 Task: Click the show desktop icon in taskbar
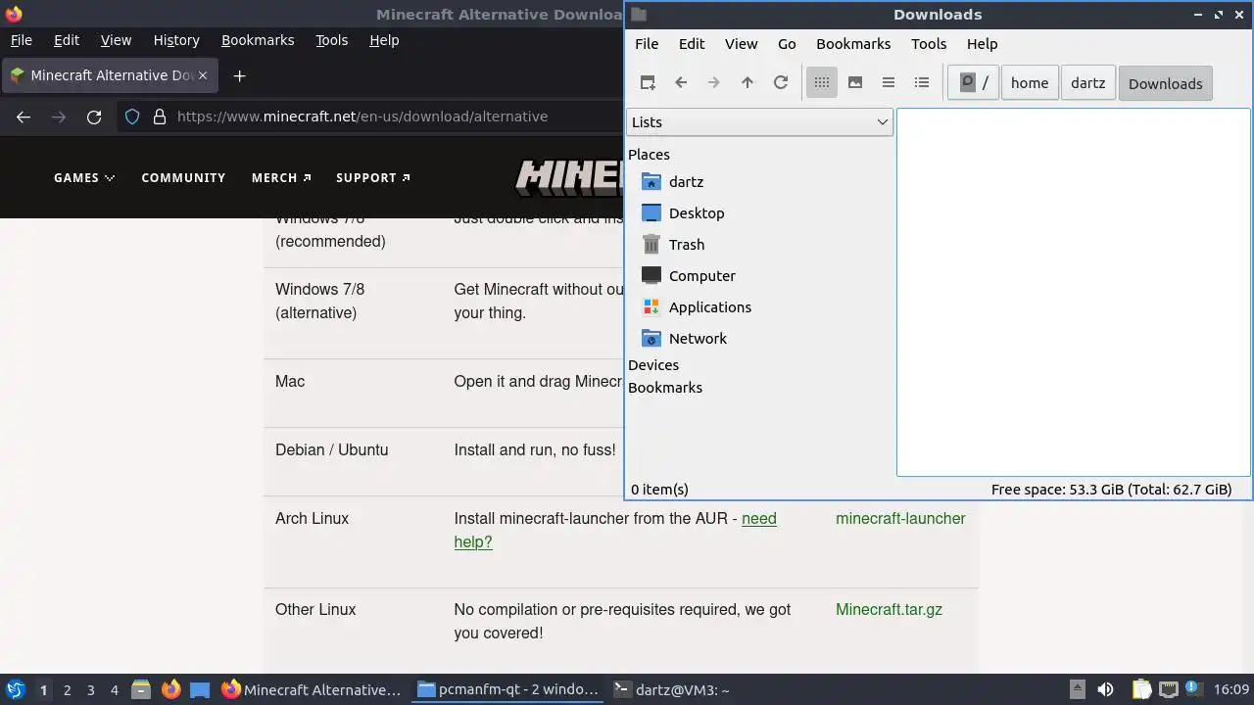(200, 690)
